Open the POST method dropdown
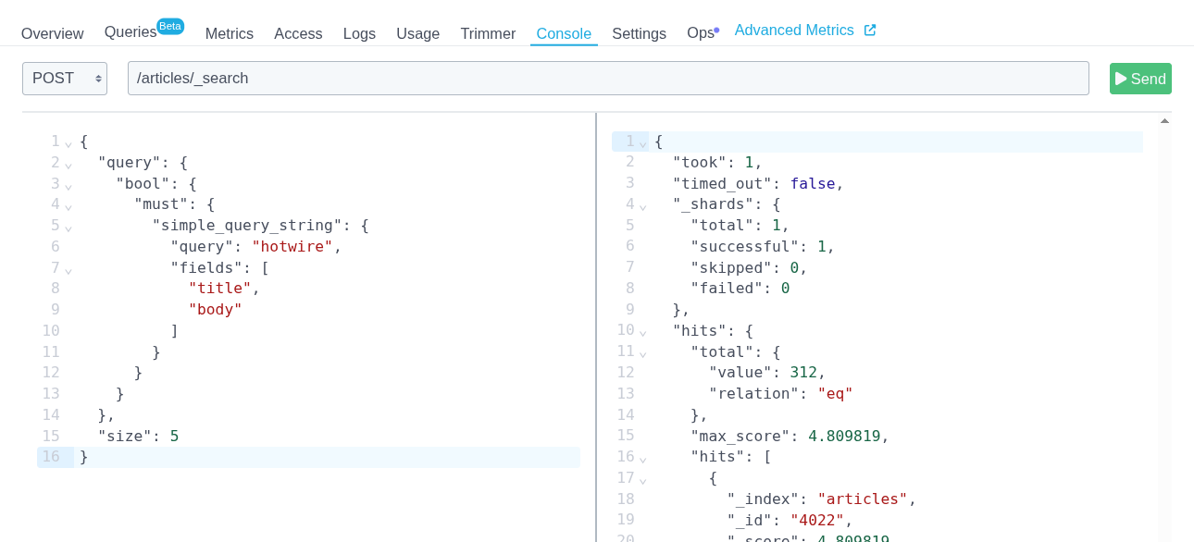1194x542 pixels. click(65, 79)
